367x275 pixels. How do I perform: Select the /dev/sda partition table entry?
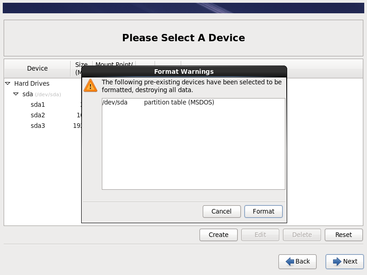[x=158, y=102]
